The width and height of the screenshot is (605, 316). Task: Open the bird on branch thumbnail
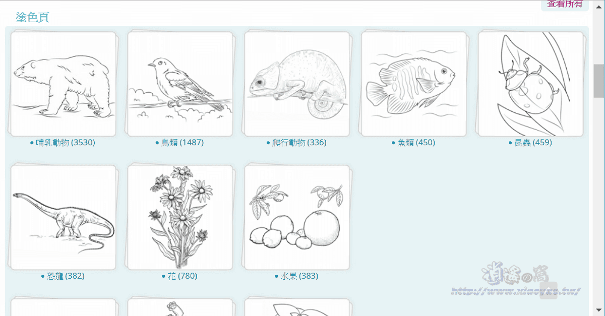[x=180, y=84]
